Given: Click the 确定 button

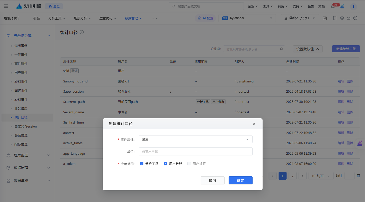Looking at the screenshot, I should (240, 180).
